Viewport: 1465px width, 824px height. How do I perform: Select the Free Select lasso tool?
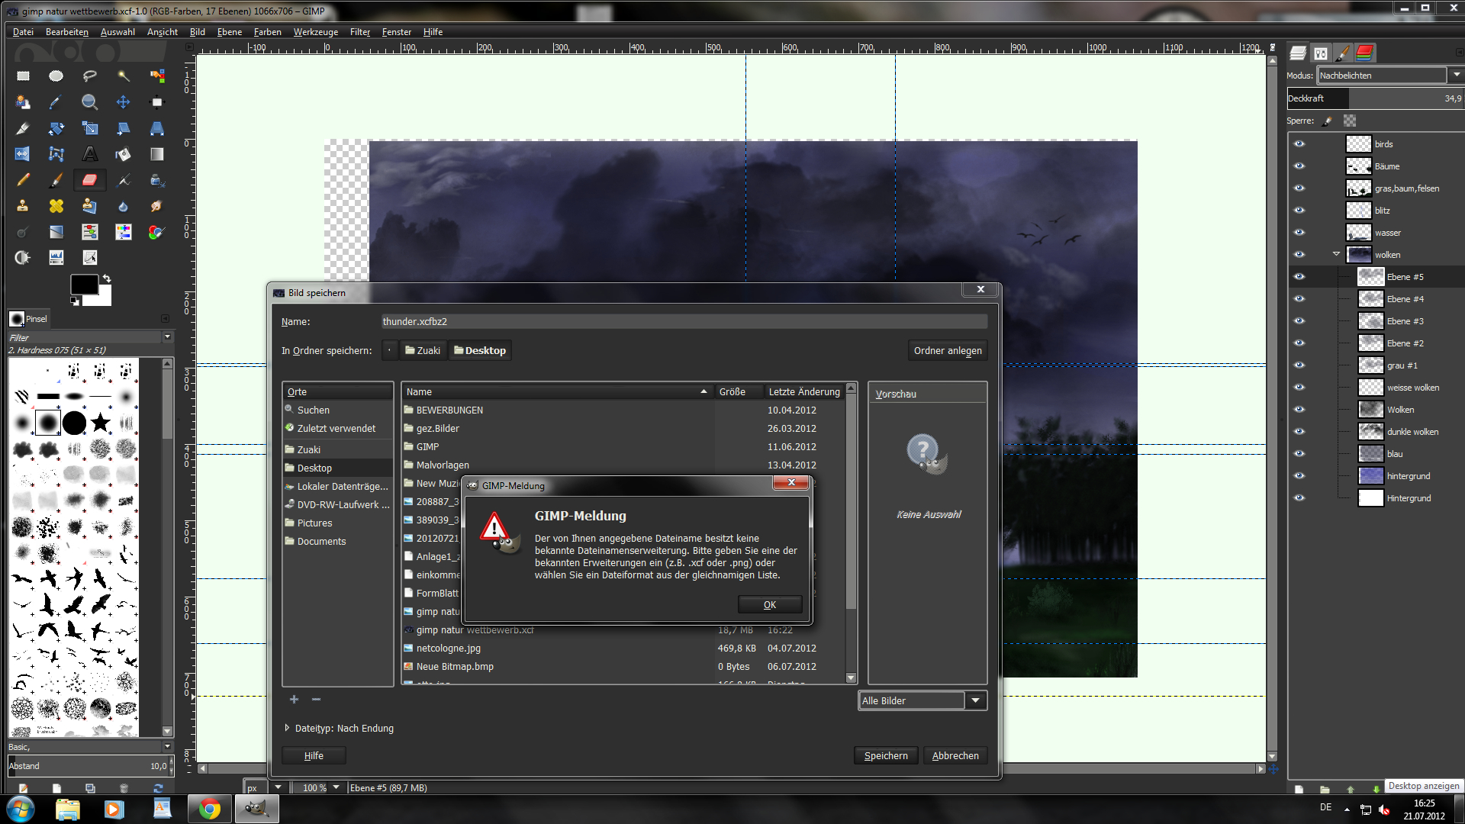click(x=90, y=76)
